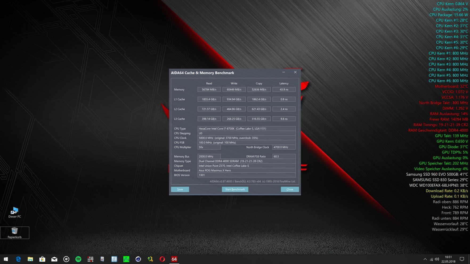The height and width of the screenshot is (264, 470).
Task: Click the L1 Cache Write 934.94 GB/s
Action: pyautogui.click(x=234, y=99)
